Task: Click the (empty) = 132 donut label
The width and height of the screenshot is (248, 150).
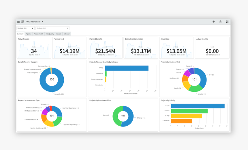Action: coord(59,94)
